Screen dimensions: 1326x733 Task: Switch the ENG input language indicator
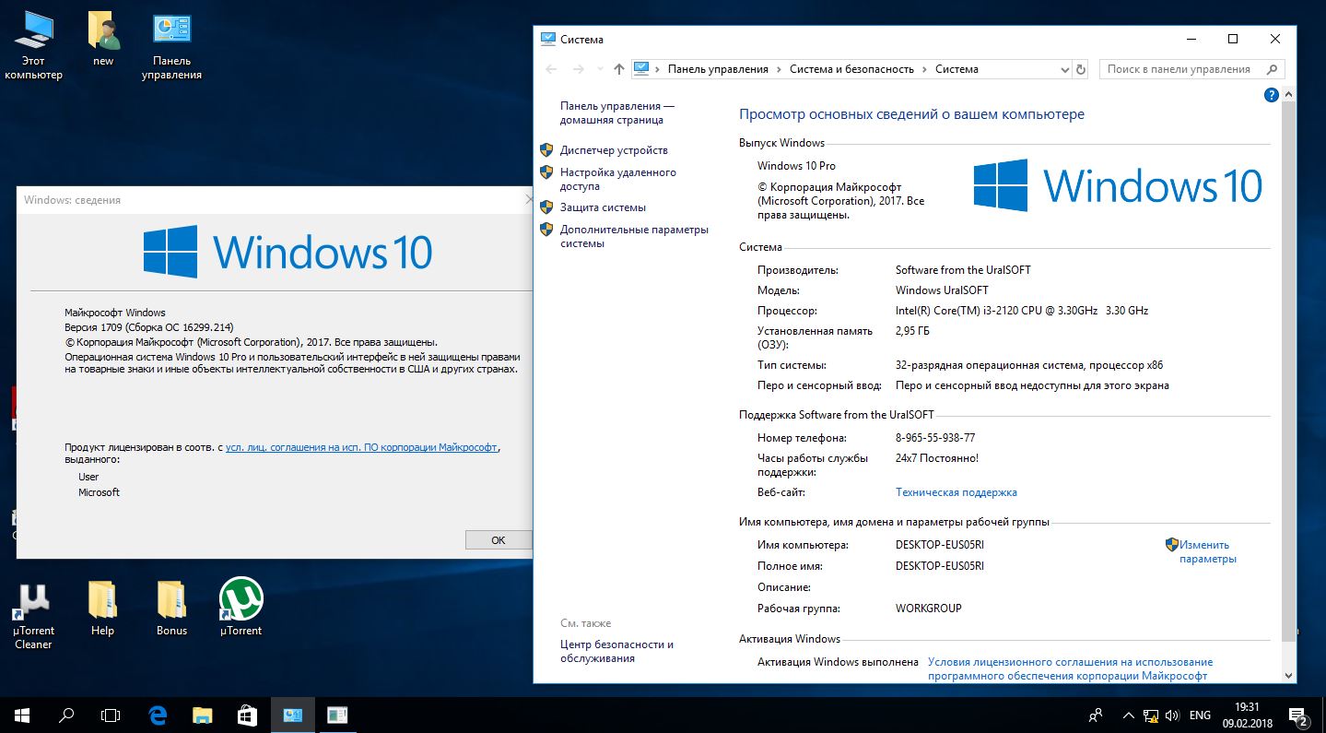1200,715
